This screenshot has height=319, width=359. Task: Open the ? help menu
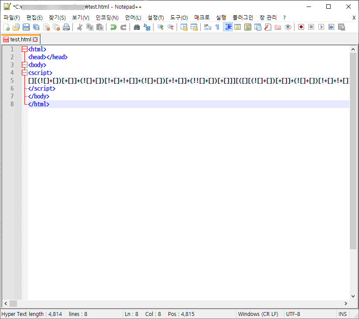tap(284, 17)
